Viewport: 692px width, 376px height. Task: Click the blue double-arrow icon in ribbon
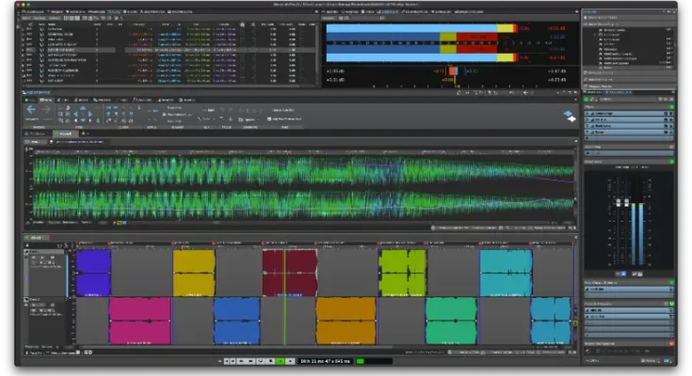pyautogui.click(x=569, y=115)
